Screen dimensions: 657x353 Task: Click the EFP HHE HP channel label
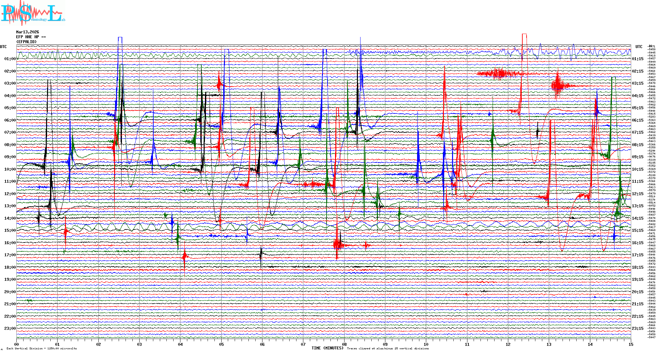coord(31,37)
